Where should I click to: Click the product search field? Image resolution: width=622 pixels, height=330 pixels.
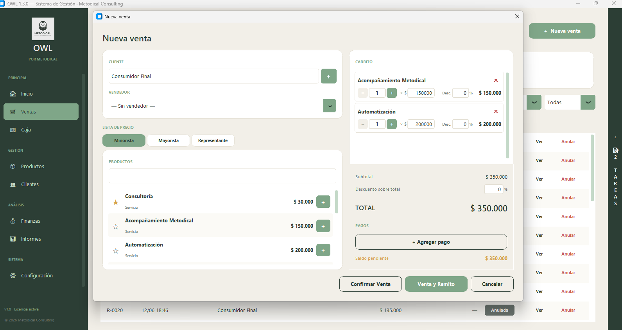pyautogui.click(x=222, y=176)
